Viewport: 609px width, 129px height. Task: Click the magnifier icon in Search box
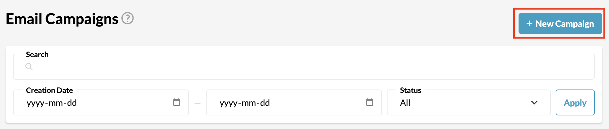(29, 66)
